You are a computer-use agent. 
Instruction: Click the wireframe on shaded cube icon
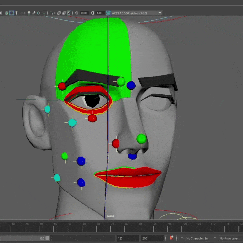tap(6, 13)
